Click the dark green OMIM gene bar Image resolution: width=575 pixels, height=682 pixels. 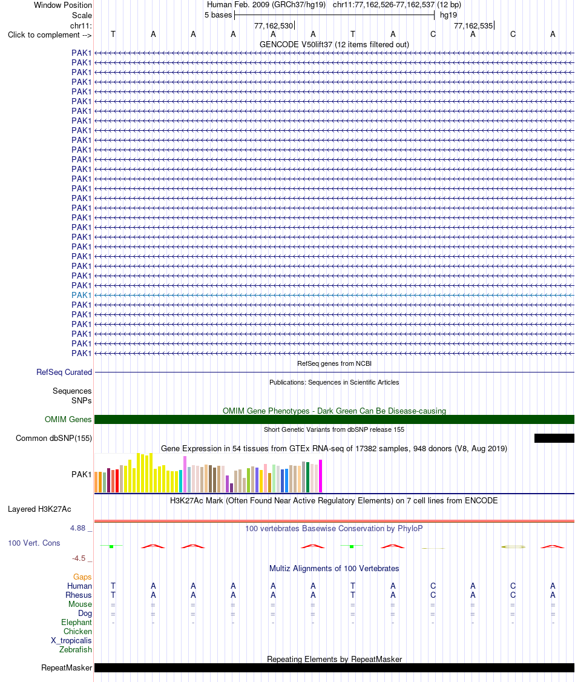334,419
